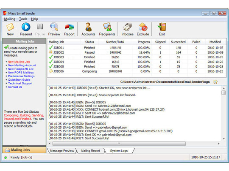This screenshot has height=171, width=229.
Task: Select the JOB002 row name
Action: coord(59,52)
